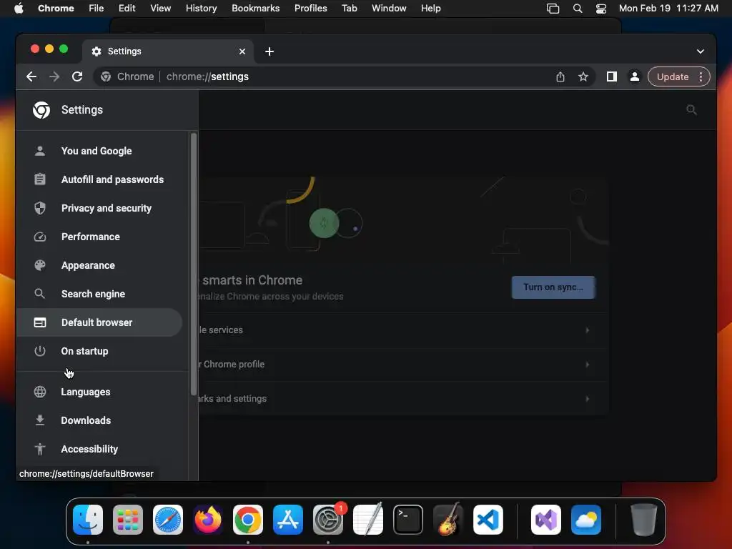The image size is (732, 549).
Task: Click the Privacy and security shield icon
Action: (40, 208)
